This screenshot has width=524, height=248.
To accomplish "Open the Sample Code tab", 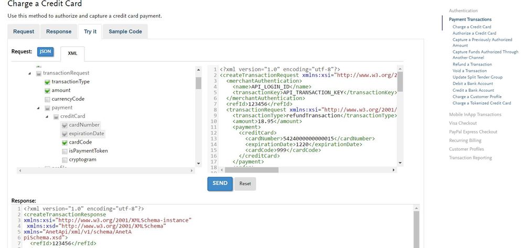I will point(125,31).
